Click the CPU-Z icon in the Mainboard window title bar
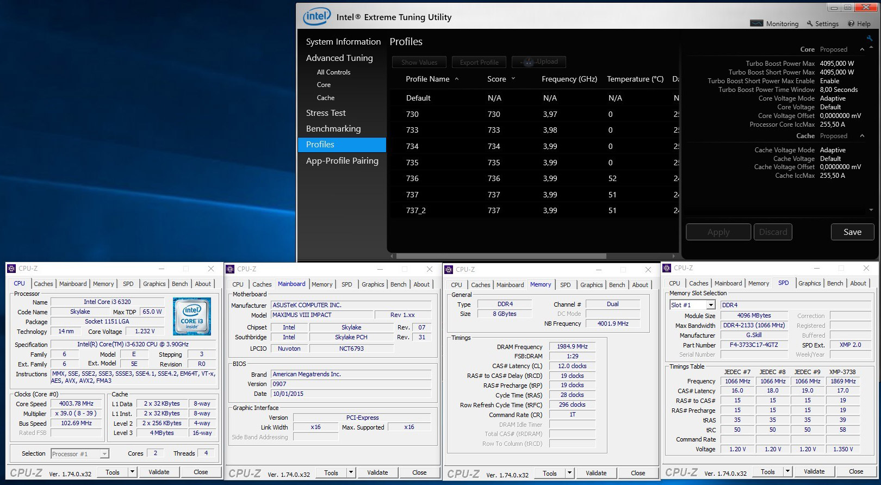This screenshot has height=485, width=881. click(x=231, y=269)
